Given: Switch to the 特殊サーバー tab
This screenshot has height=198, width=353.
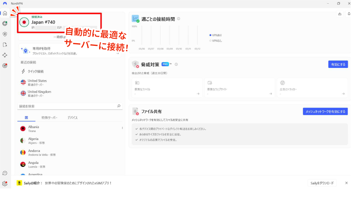Looking at the screenshot, I should pyautogui.click(x=49, y=118).
